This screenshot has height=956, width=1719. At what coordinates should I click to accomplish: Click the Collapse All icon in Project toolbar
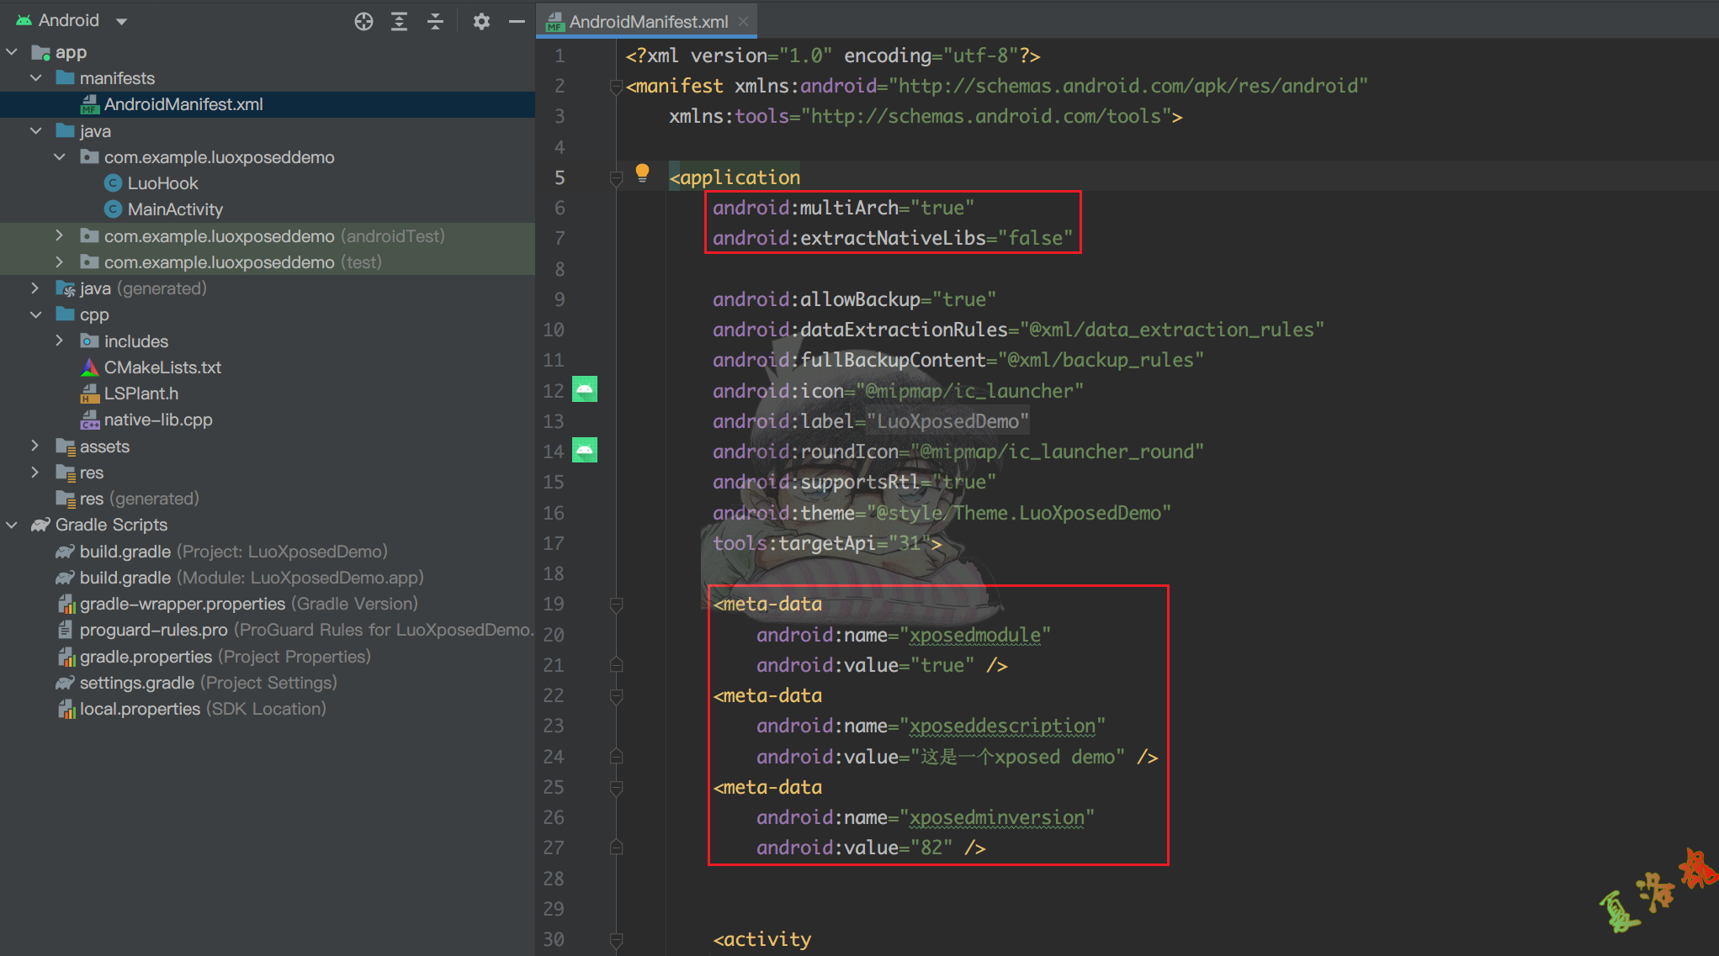click(435, 21)
